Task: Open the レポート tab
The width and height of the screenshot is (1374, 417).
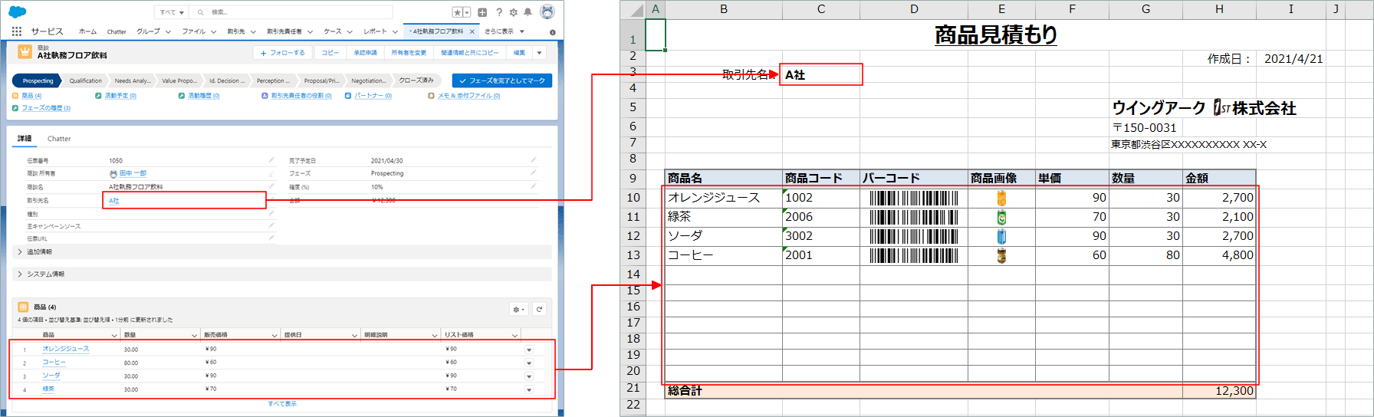Action: click(376, 31)
